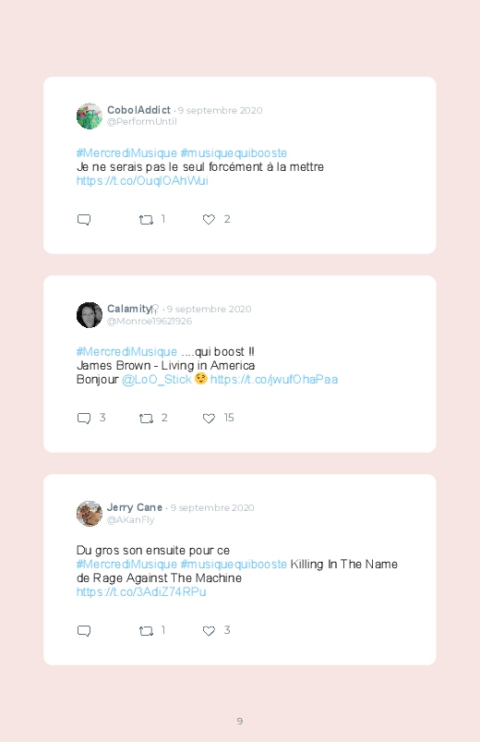This screenshot has width=480, height=742.
Task: Open Jerry Cane's profile avatar
Action: point(90,514)
